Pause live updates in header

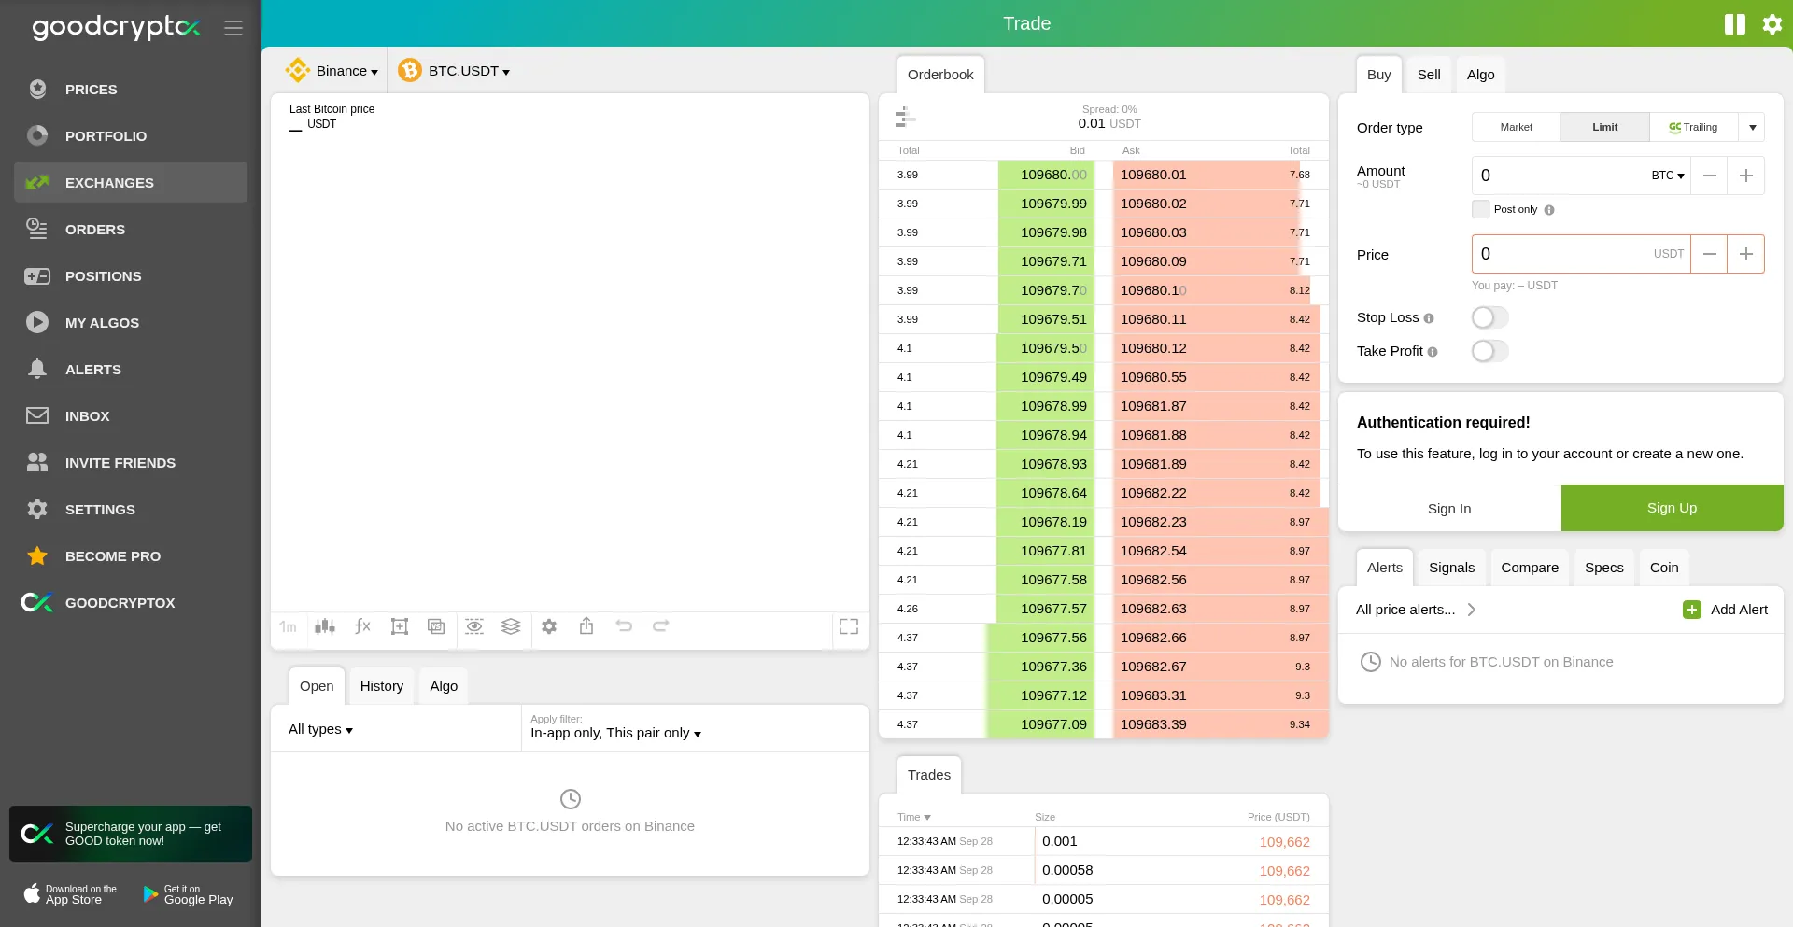[1735, 24]
